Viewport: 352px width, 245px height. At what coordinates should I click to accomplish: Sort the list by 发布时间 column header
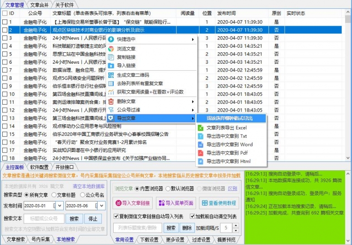(x=242, y=13)
